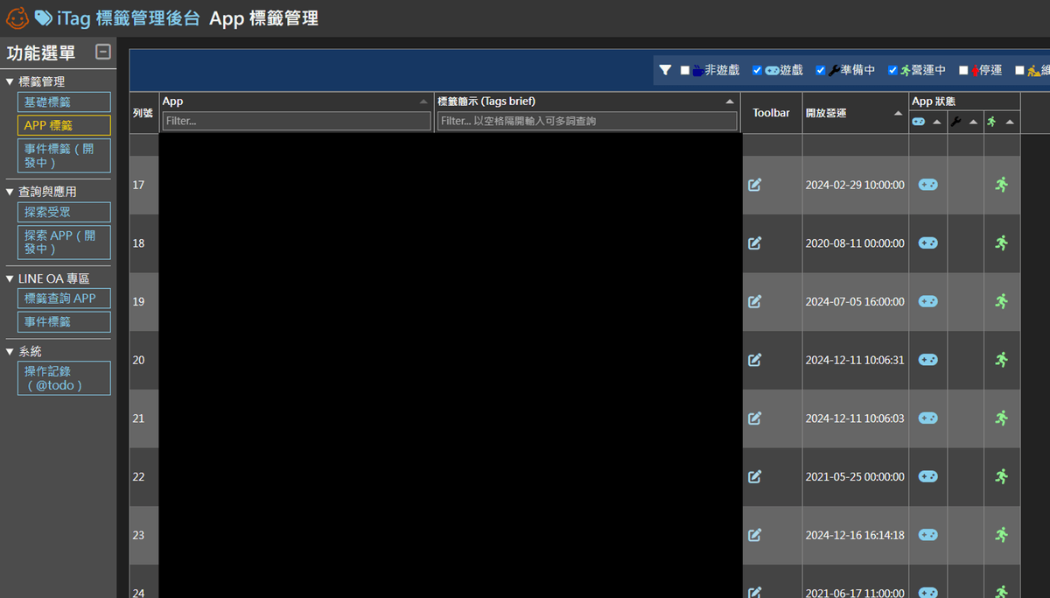This screenshot has width=1050, height=598.
Task: Click the green running-man icon in row 22
Action: tap(1002, 476)
